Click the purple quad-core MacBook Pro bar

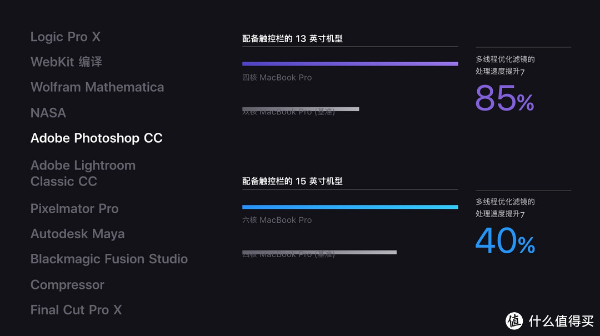click(x=350, y=64)
